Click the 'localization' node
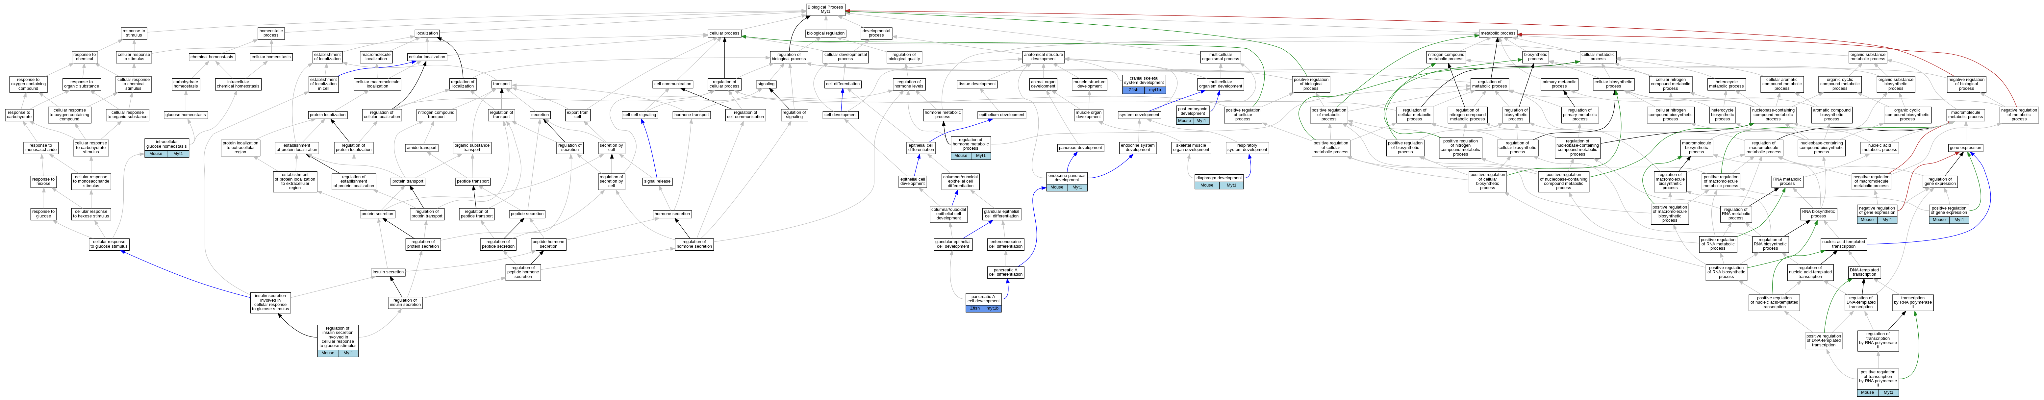Image resolution: width=2044 pixels, height=400 pixels. pyautogui.click(x=427, y=33)
